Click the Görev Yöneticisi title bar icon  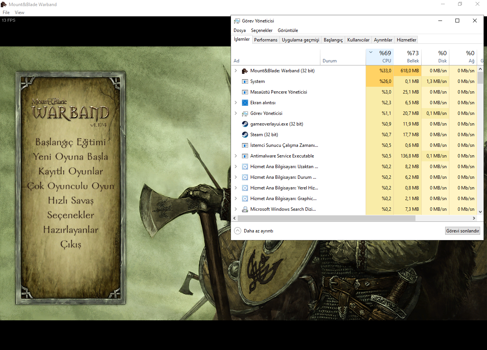(237, 21)
